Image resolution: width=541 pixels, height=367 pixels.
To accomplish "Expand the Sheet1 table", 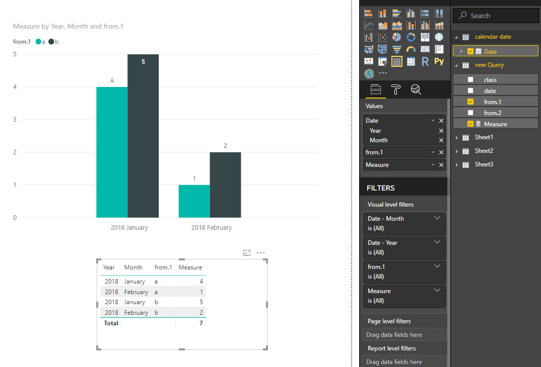I will 457,137.
